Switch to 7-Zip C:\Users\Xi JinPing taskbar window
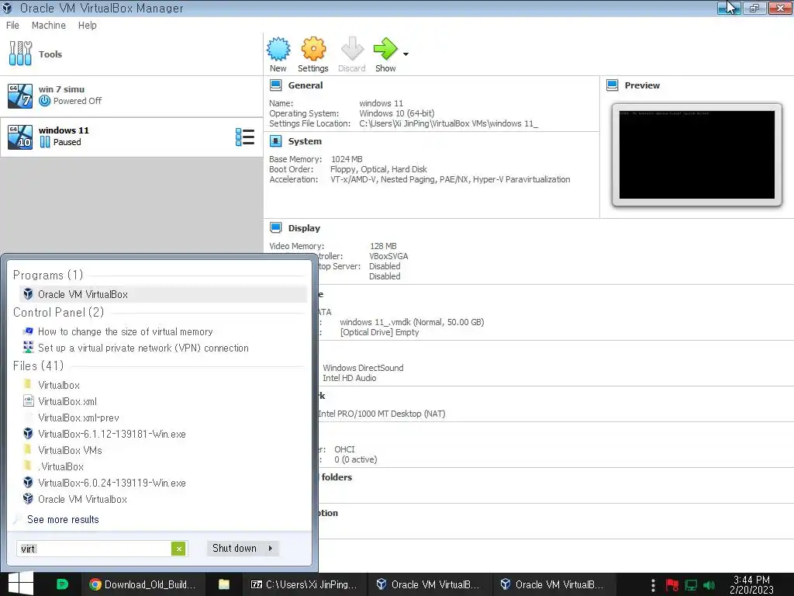The height and width of the screenshot is (596, 794). (304, 584)
